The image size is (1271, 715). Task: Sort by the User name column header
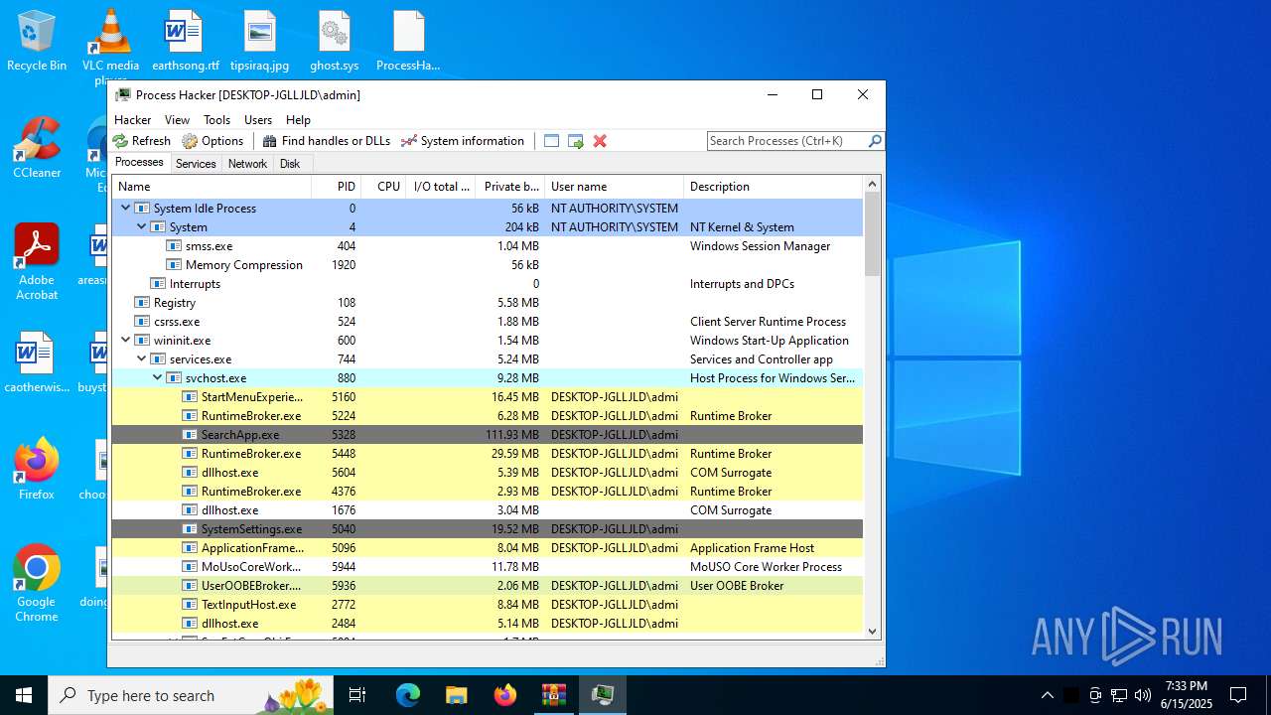point(614,187)
